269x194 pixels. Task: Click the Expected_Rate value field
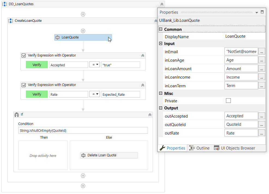[120, 94]
